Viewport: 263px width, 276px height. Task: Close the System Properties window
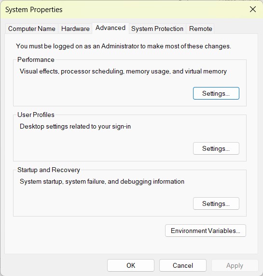pos(253,9)
